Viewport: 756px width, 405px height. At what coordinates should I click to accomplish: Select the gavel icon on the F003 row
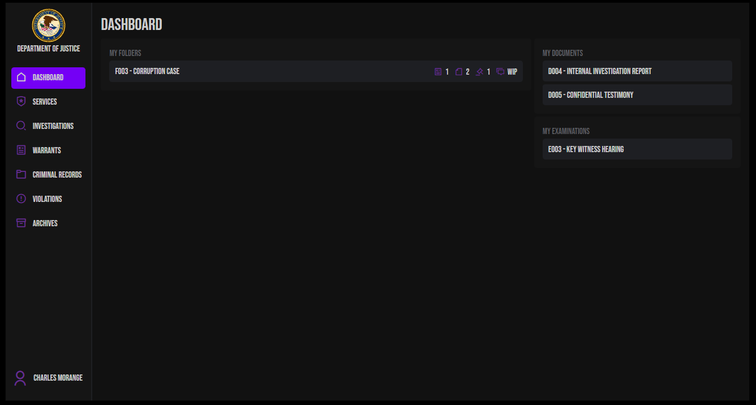tap(479, 71)
